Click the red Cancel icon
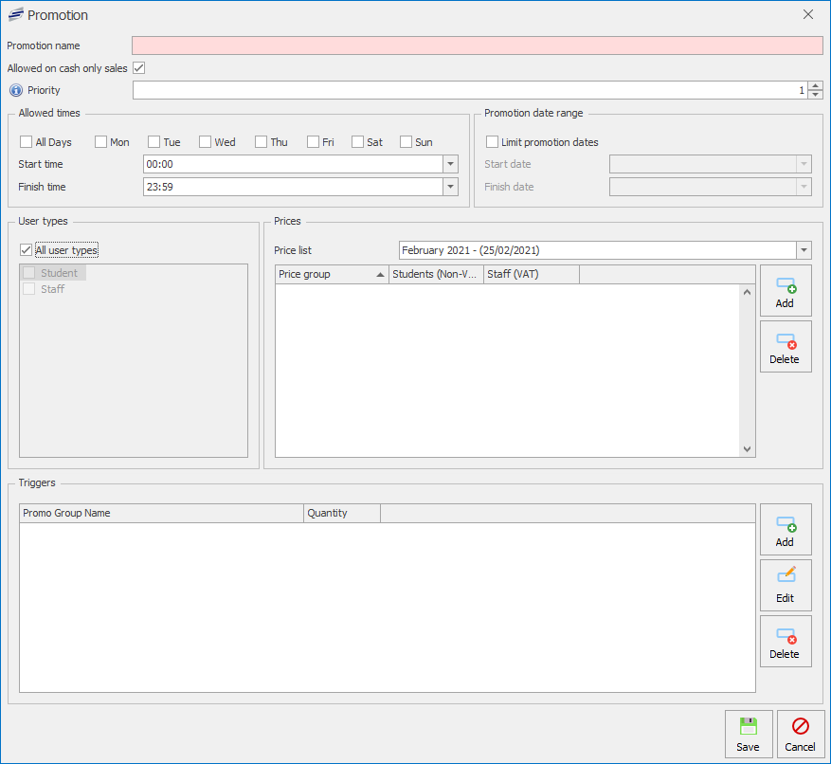831x764 pixels. click(x=800, y=727)
